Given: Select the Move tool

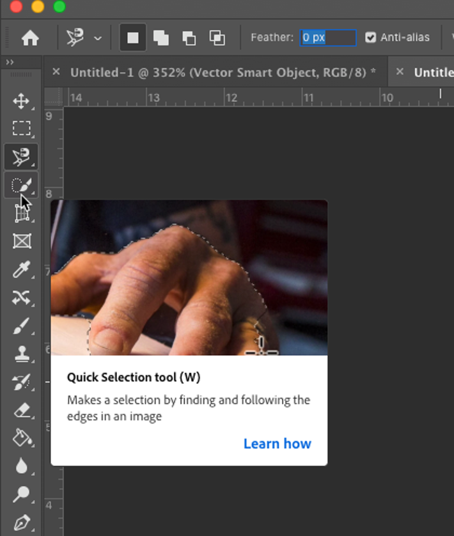Looking at the screenshot, I should [x=21, y=101].
